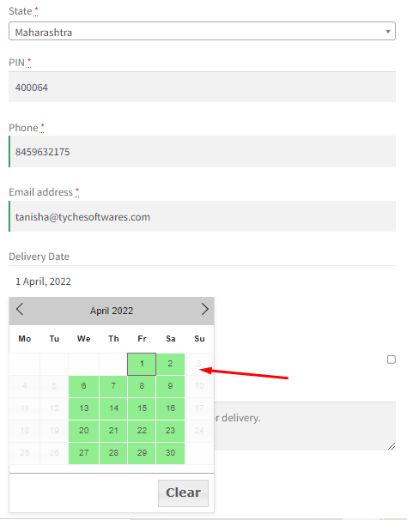The width and height of the screenshot is (407, 520).
Task: Click the delivery notes text area
Action: point(305,426)
